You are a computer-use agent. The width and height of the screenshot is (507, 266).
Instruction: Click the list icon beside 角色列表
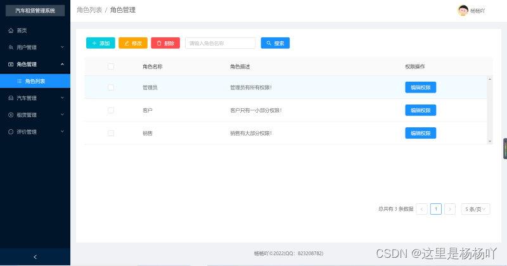[x=20, y=81]
